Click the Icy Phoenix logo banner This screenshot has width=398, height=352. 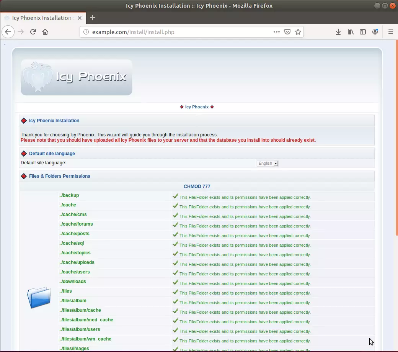point(77,77)
